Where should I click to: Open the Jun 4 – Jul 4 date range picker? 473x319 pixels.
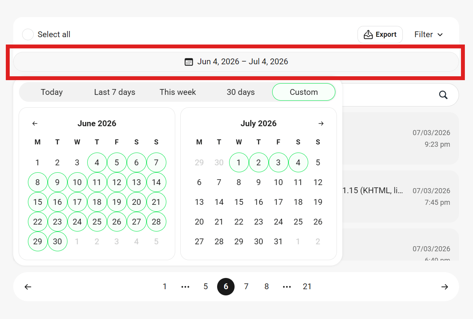(236, 62)
